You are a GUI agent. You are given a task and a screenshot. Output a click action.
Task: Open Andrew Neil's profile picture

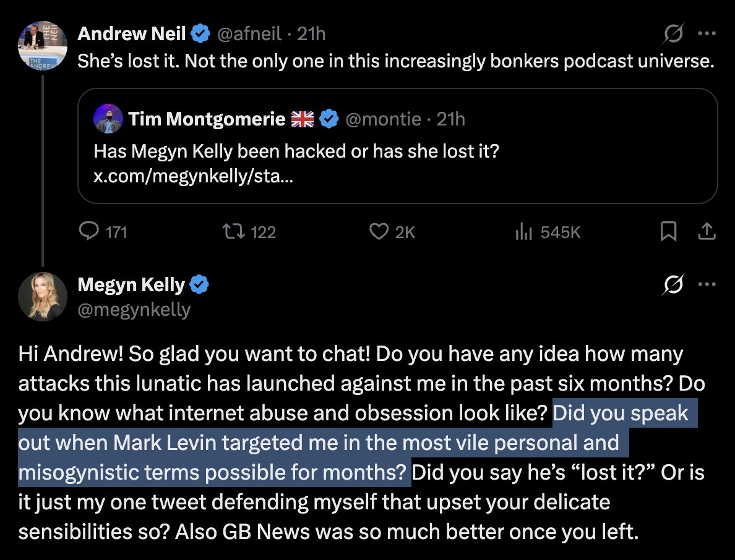point(43,45)
